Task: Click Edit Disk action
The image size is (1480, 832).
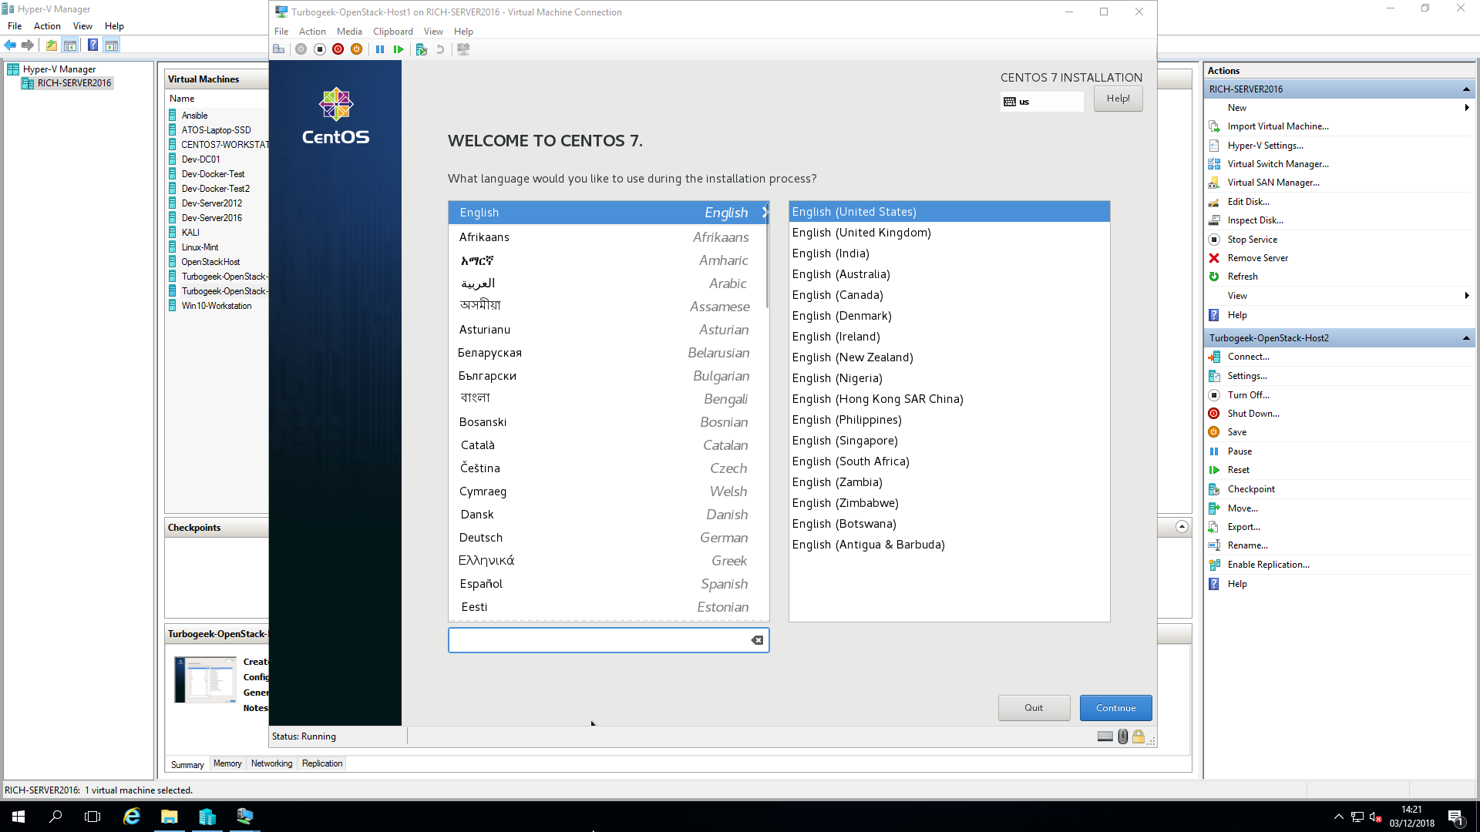Action: [x=1248, y=202]
